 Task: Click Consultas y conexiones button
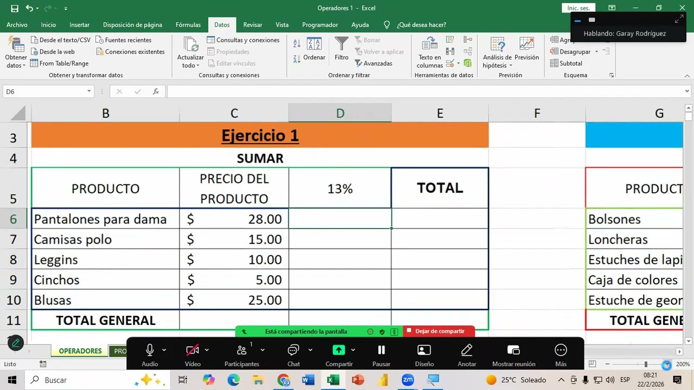pyautogui.click(x=243, y=40)
